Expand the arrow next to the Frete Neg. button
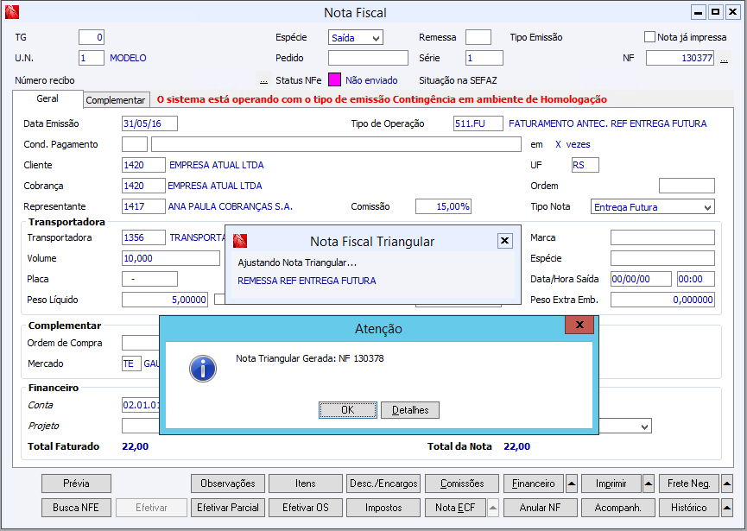747x531 pixels. pos(726,484)
